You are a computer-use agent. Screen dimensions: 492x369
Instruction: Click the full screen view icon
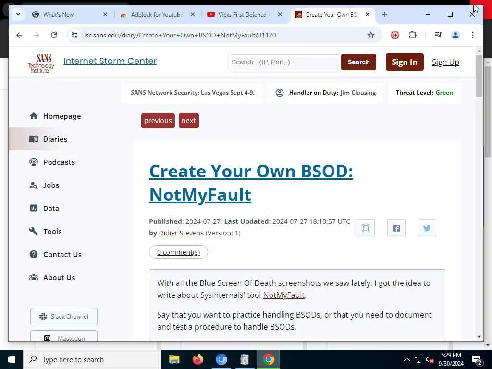pos(366,228)
